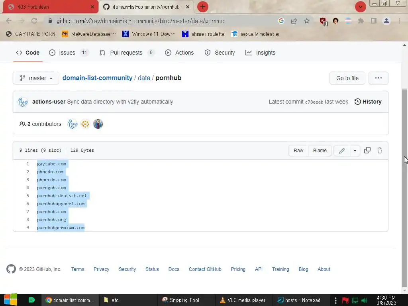Select the Code repository tab
Image resolution: width=408 pixels, height=306 pixels.
coord(27,53)
